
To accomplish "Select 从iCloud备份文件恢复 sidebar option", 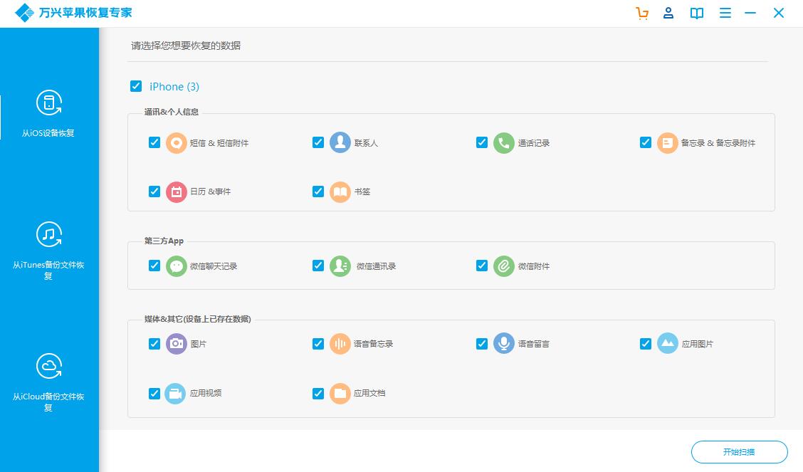I will (x=48, y=382).
